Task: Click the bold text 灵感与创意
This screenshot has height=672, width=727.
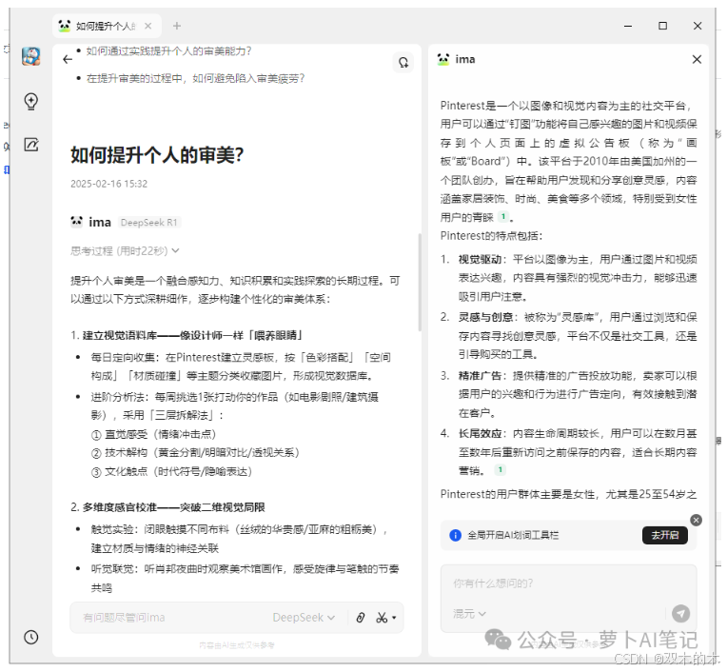Action: 485,317
